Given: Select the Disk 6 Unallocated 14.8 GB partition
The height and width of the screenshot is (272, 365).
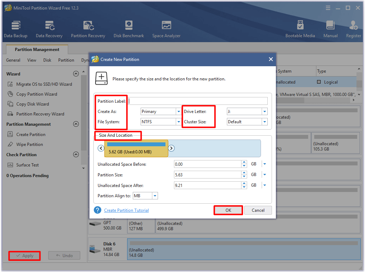Looking at the screenshot, I should [x=244, y=249].
